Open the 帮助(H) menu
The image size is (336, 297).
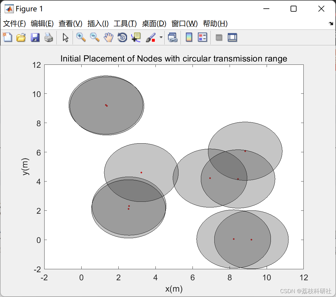point(215,24)
